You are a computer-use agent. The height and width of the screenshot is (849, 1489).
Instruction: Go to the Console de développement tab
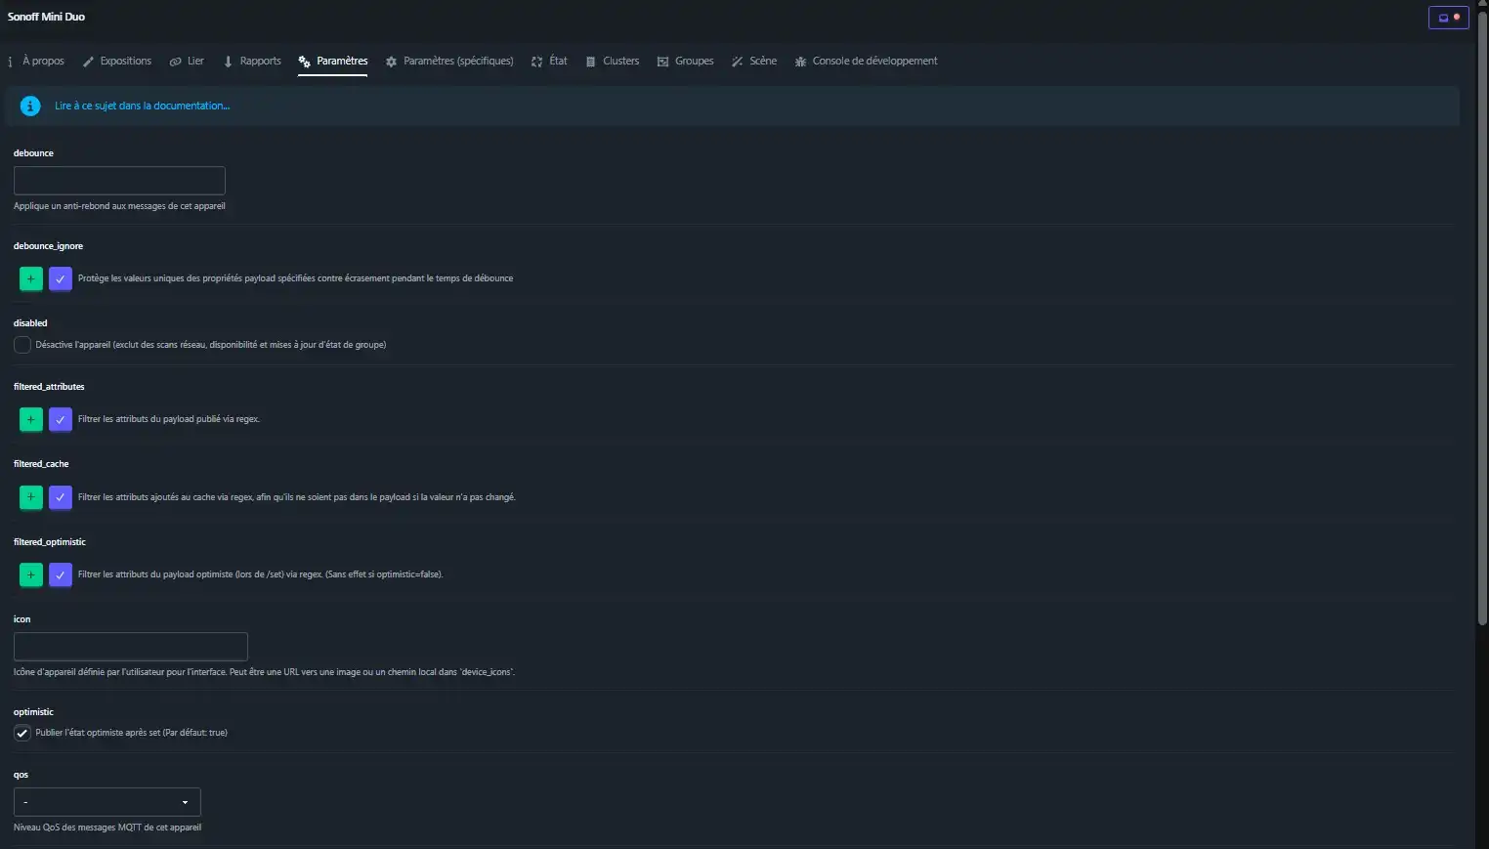(866, 61)
